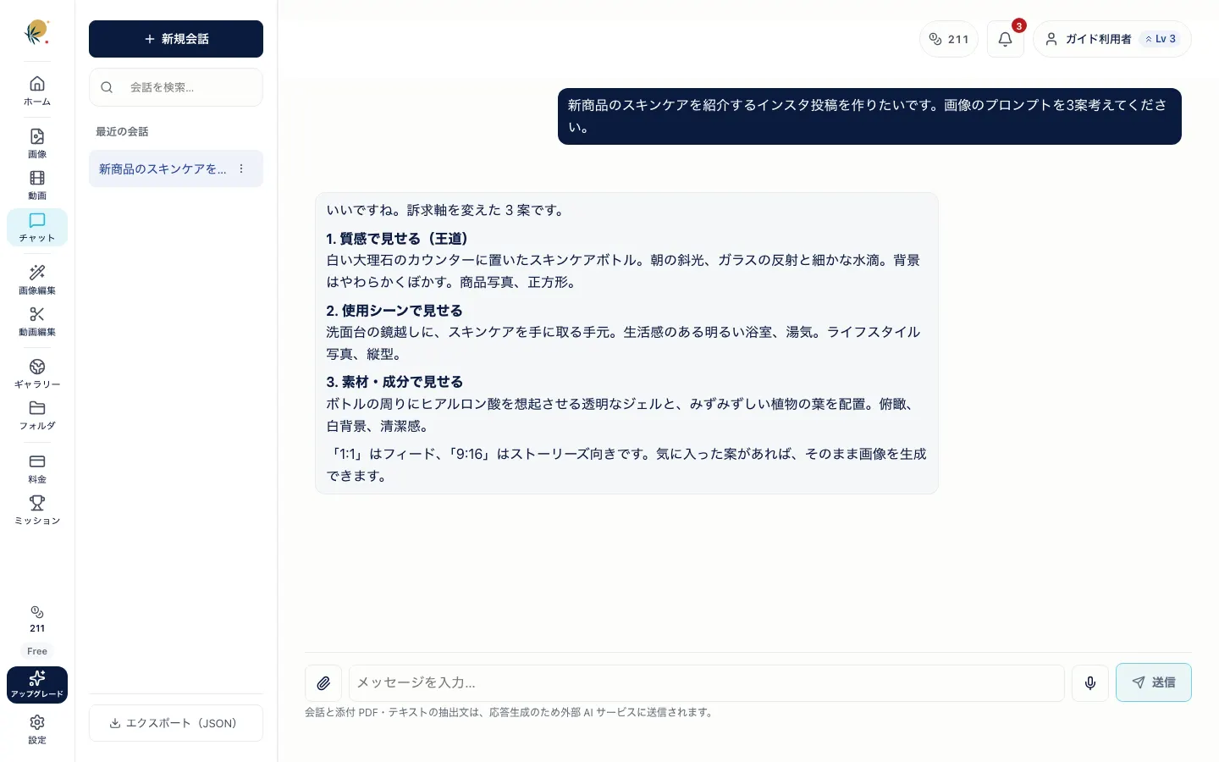Open notifications bell with 3 badge

tap(1006, 39)
